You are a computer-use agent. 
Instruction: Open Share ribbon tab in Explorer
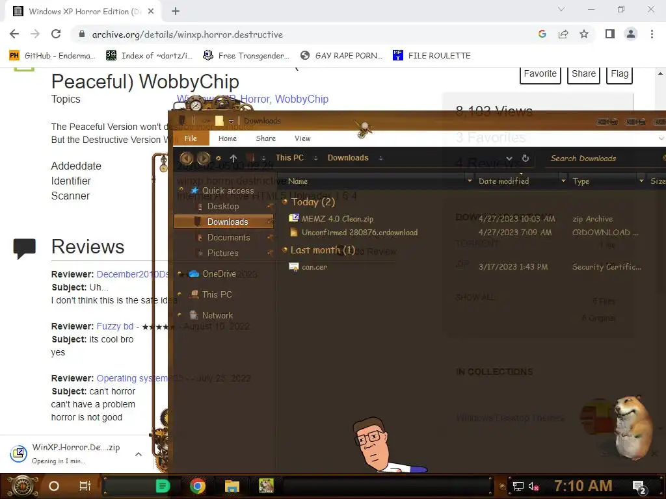(x=266, y=138)
